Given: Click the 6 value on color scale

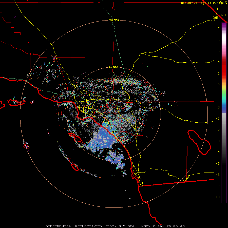Looking at the screenshot, I should tap(219, 40).
